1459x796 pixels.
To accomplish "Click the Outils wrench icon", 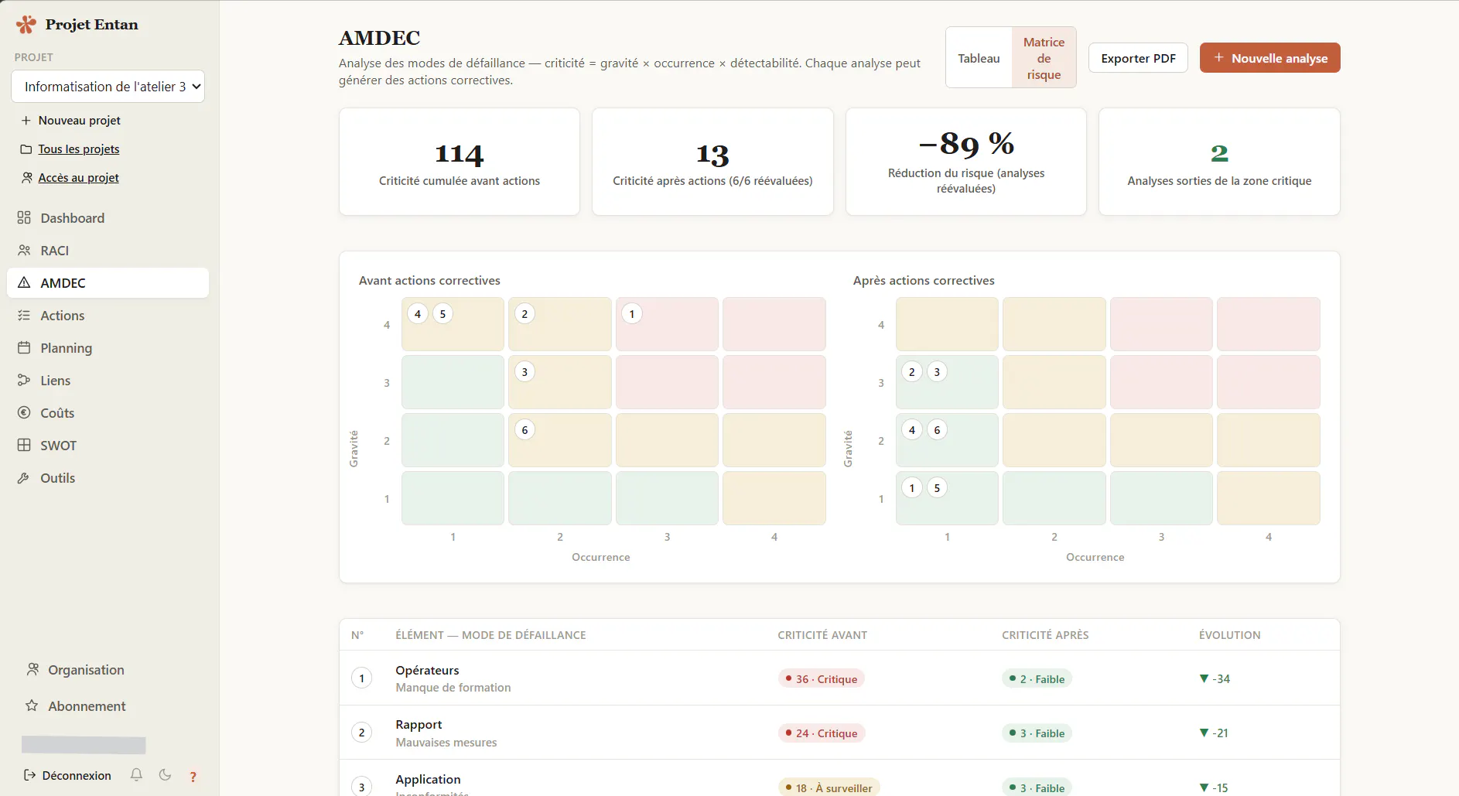I will (x=24, y=478).
